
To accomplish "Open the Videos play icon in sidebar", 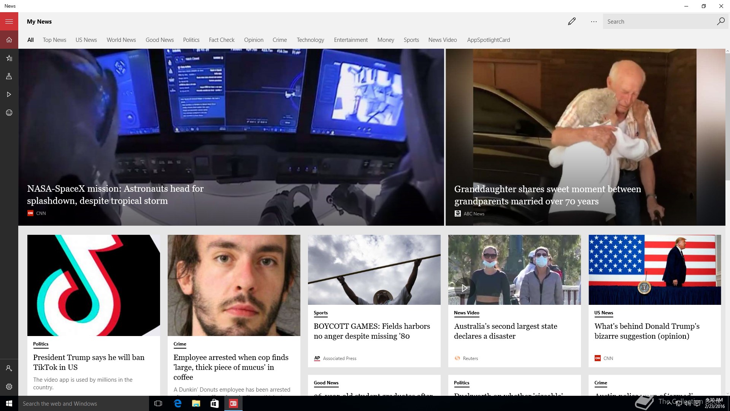I will [x=9, y=94].
